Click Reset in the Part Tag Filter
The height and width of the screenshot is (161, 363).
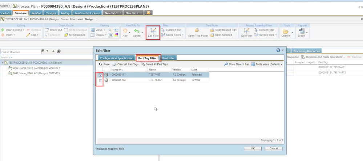coord(105,64)
